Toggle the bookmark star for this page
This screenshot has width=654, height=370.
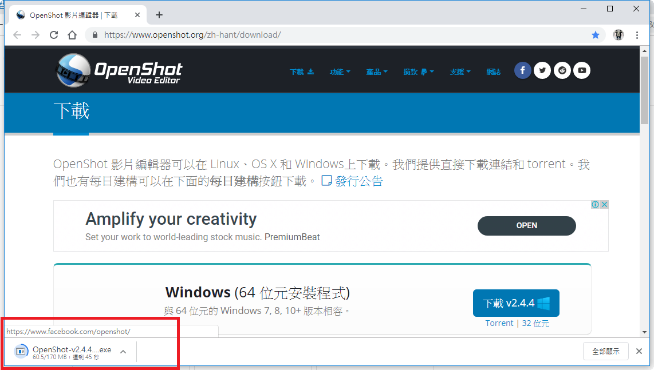(596, 35)
